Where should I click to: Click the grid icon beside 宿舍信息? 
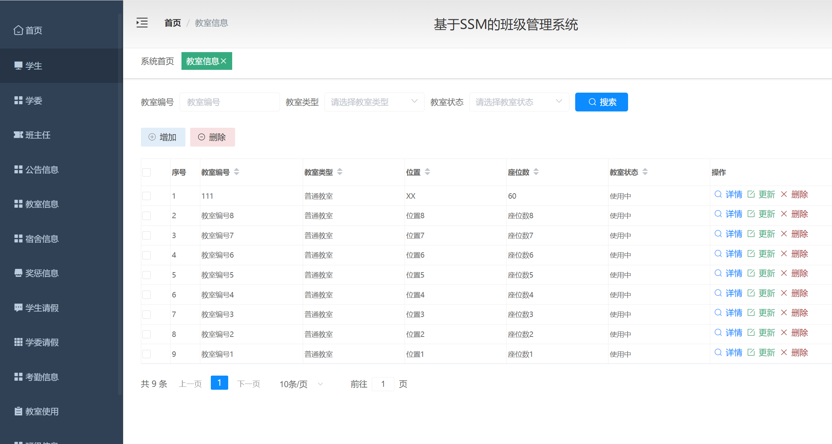tap(18, 238)
